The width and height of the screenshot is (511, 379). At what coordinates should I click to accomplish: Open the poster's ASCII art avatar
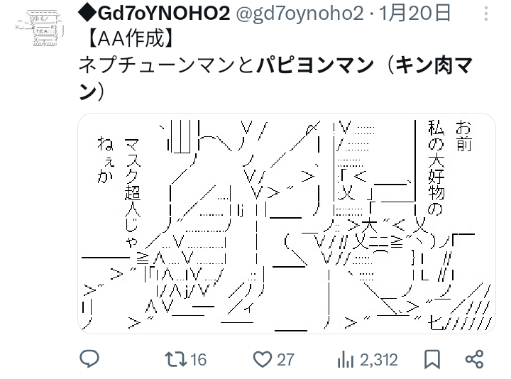[x=40, y=28]
